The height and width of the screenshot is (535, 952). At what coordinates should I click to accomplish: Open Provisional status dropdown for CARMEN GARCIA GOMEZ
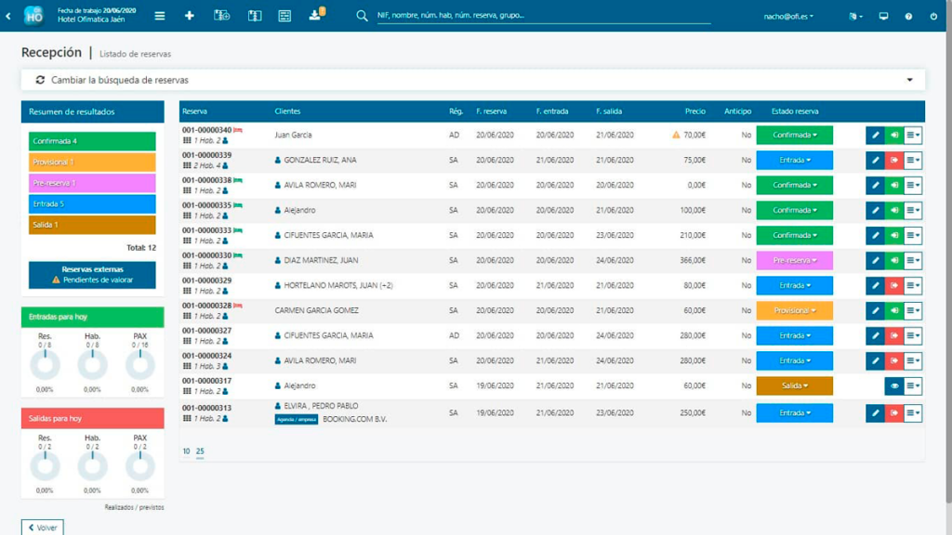point(794,311)
